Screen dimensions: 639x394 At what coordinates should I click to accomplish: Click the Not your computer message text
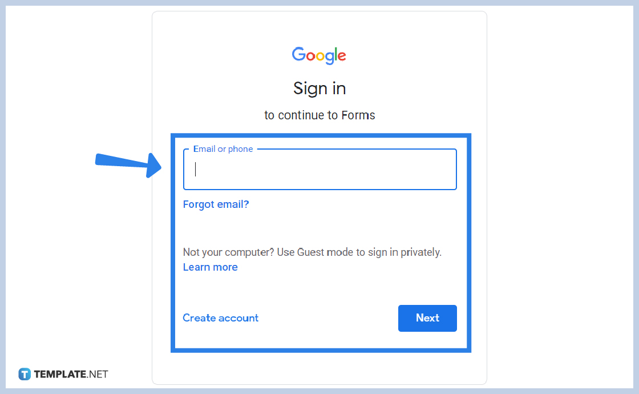[312, 252]
